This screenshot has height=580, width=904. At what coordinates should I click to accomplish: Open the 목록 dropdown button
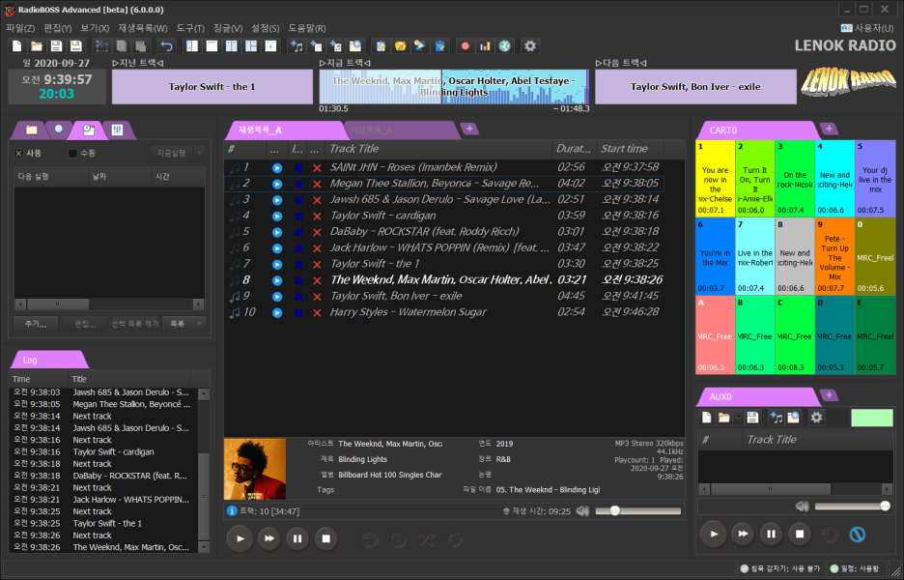click(184, 324)
